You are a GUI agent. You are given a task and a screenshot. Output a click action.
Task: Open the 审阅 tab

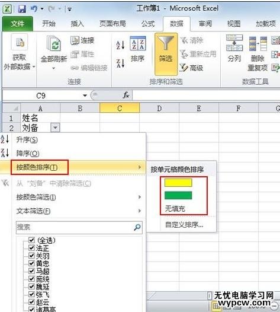tap(205, 24)
